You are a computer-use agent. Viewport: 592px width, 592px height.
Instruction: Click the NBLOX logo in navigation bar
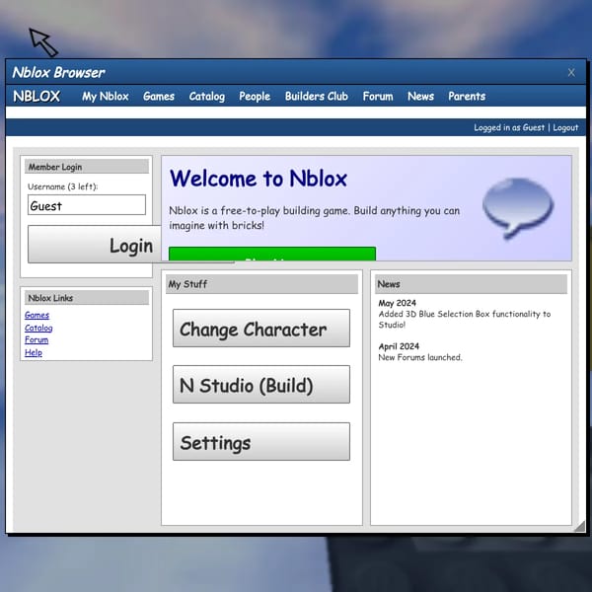point(37,97)
